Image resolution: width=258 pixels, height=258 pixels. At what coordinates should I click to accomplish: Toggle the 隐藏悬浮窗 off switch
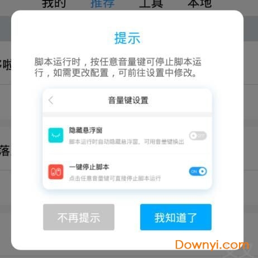coord(198,136)
